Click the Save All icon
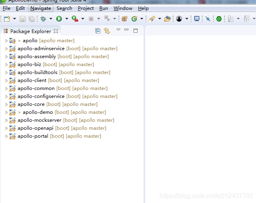 click(x=32, y=19)
